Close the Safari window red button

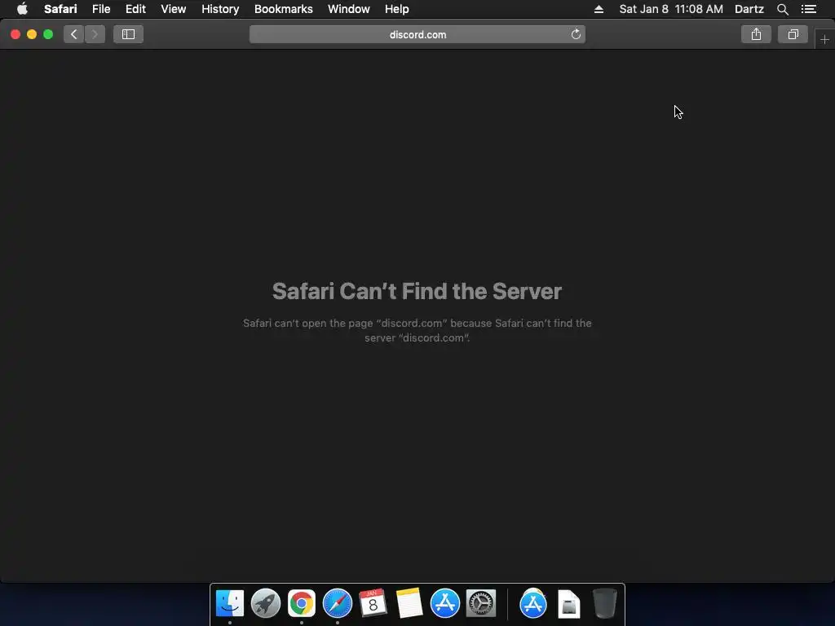tap(15, 34)
